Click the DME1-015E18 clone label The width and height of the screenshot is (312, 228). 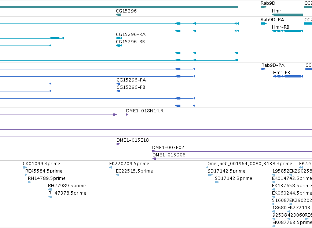tap(133, 140)
